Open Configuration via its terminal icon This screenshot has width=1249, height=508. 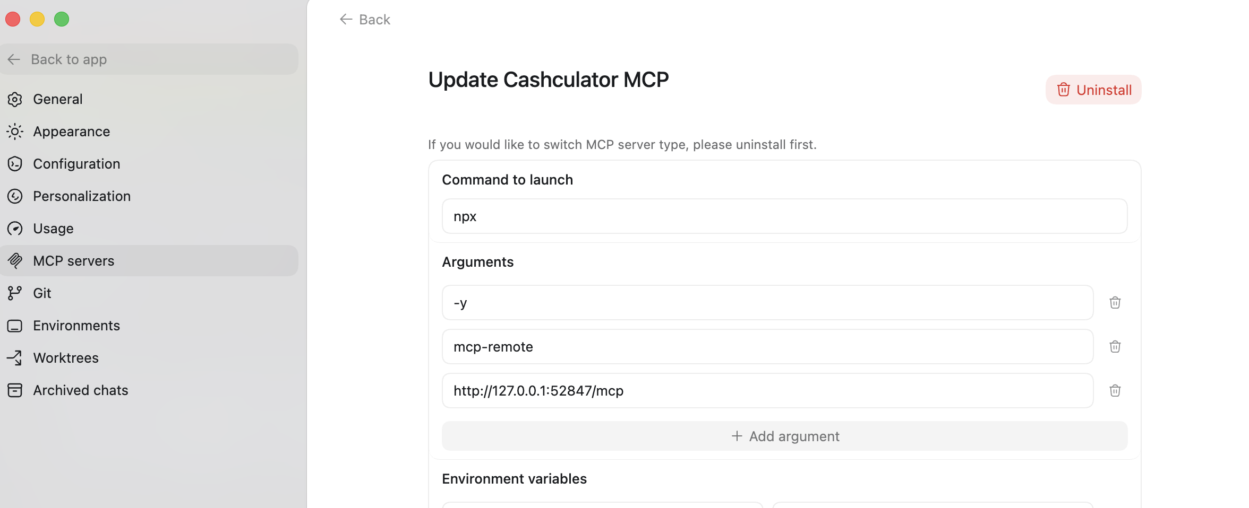(x=15, y=164)
